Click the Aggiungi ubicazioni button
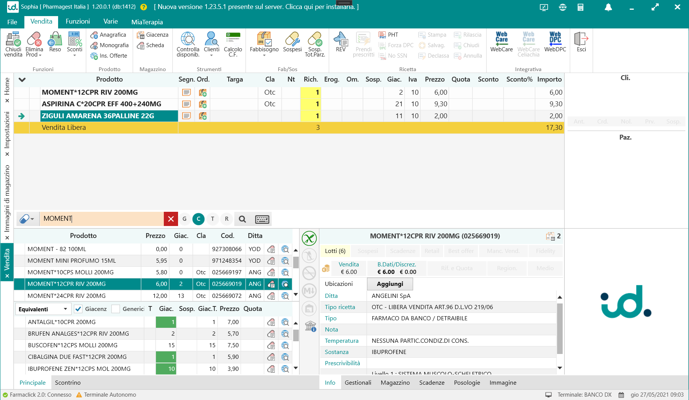689x400 pixels. click(390, 284)
